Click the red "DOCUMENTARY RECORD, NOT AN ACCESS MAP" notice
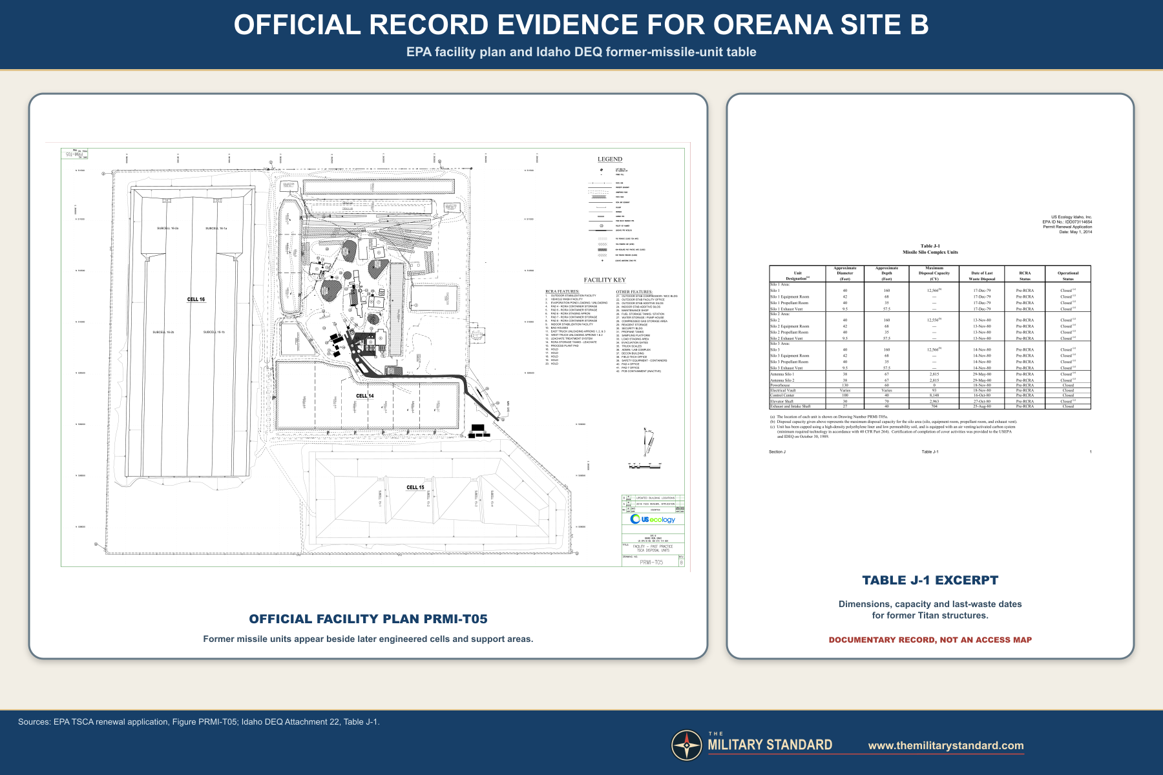 click(x=930, y=640)
